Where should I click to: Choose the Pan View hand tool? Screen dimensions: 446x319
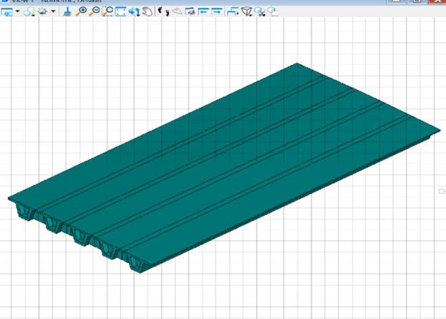[x=147, y=11]
